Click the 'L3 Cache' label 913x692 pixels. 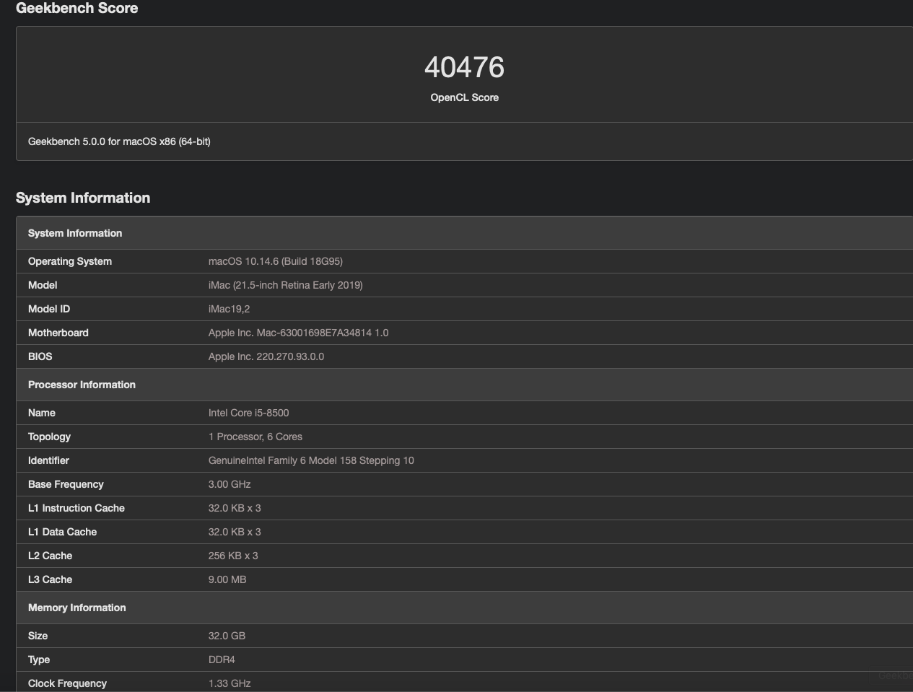pos(50,579)
